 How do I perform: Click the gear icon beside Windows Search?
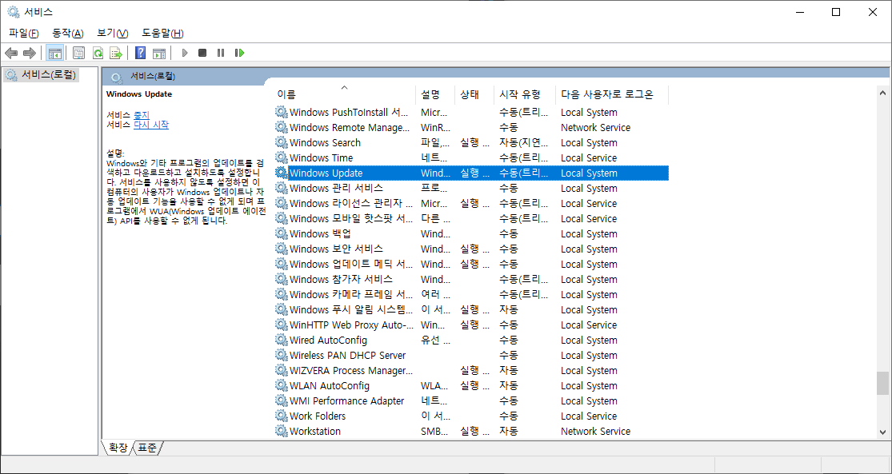click(281, 142)
